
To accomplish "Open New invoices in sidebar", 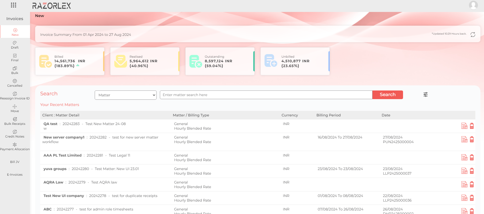I will (x=15, y=32).
